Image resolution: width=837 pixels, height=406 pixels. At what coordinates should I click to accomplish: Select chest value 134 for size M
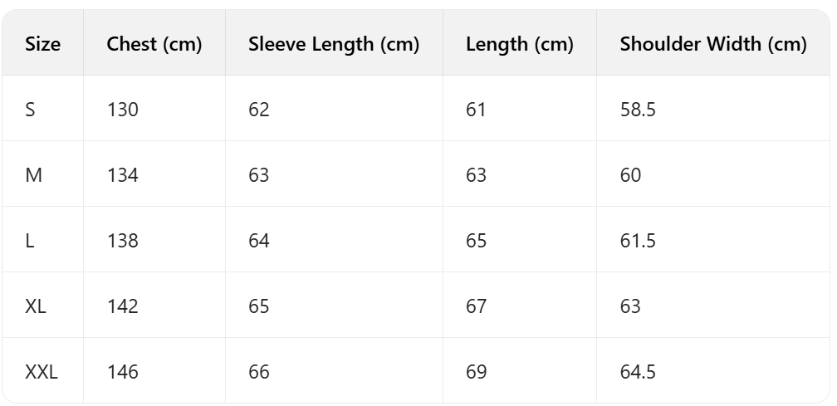click(x=123, y=175)
